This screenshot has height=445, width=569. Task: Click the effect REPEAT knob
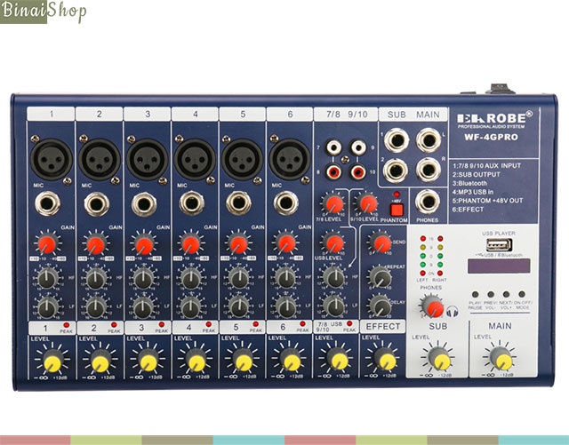pos(381,278)
